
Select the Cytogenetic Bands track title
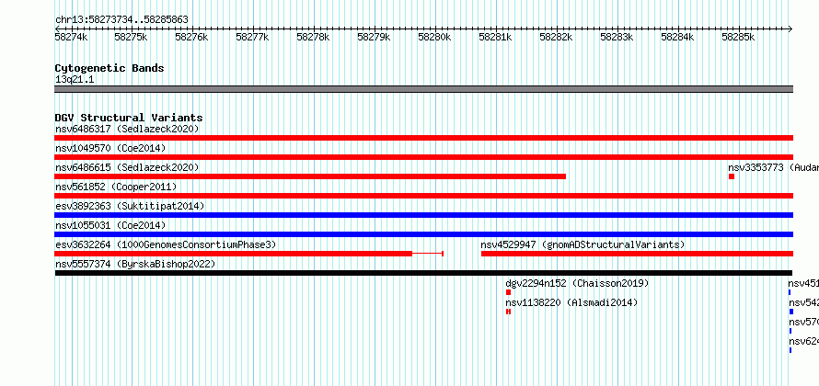click(x=110, y=68)
